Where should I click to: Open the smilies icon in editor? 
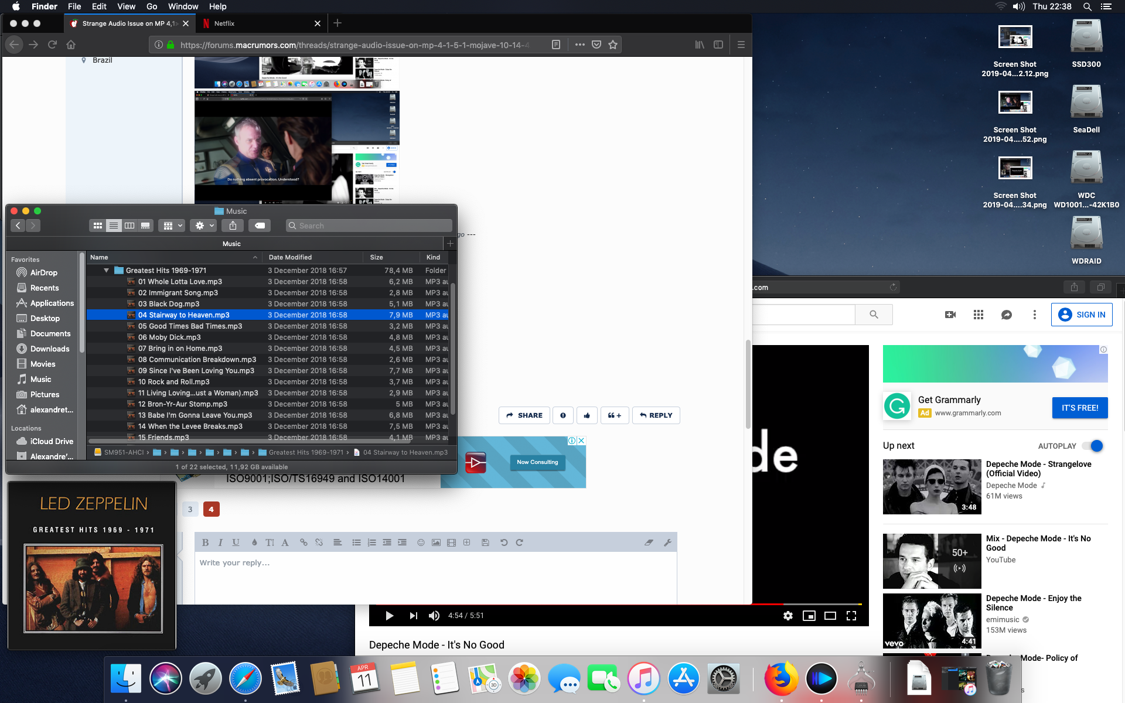coord(421,542)
